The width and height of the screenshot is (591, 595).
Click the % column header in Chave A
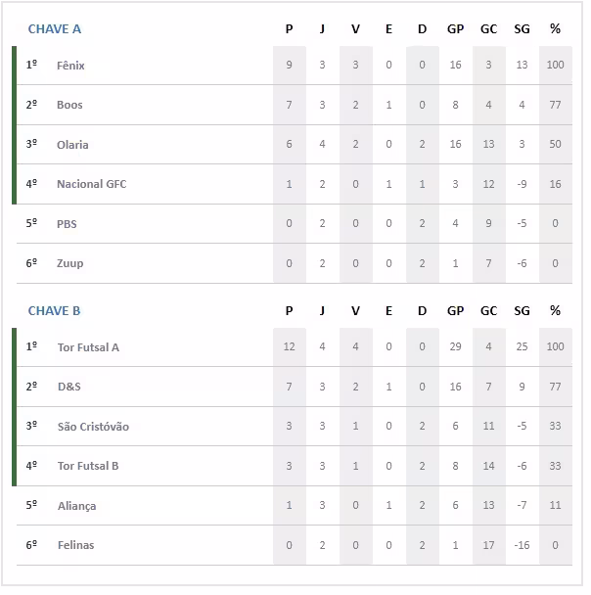pyautogui.click(x=555, y=29)
